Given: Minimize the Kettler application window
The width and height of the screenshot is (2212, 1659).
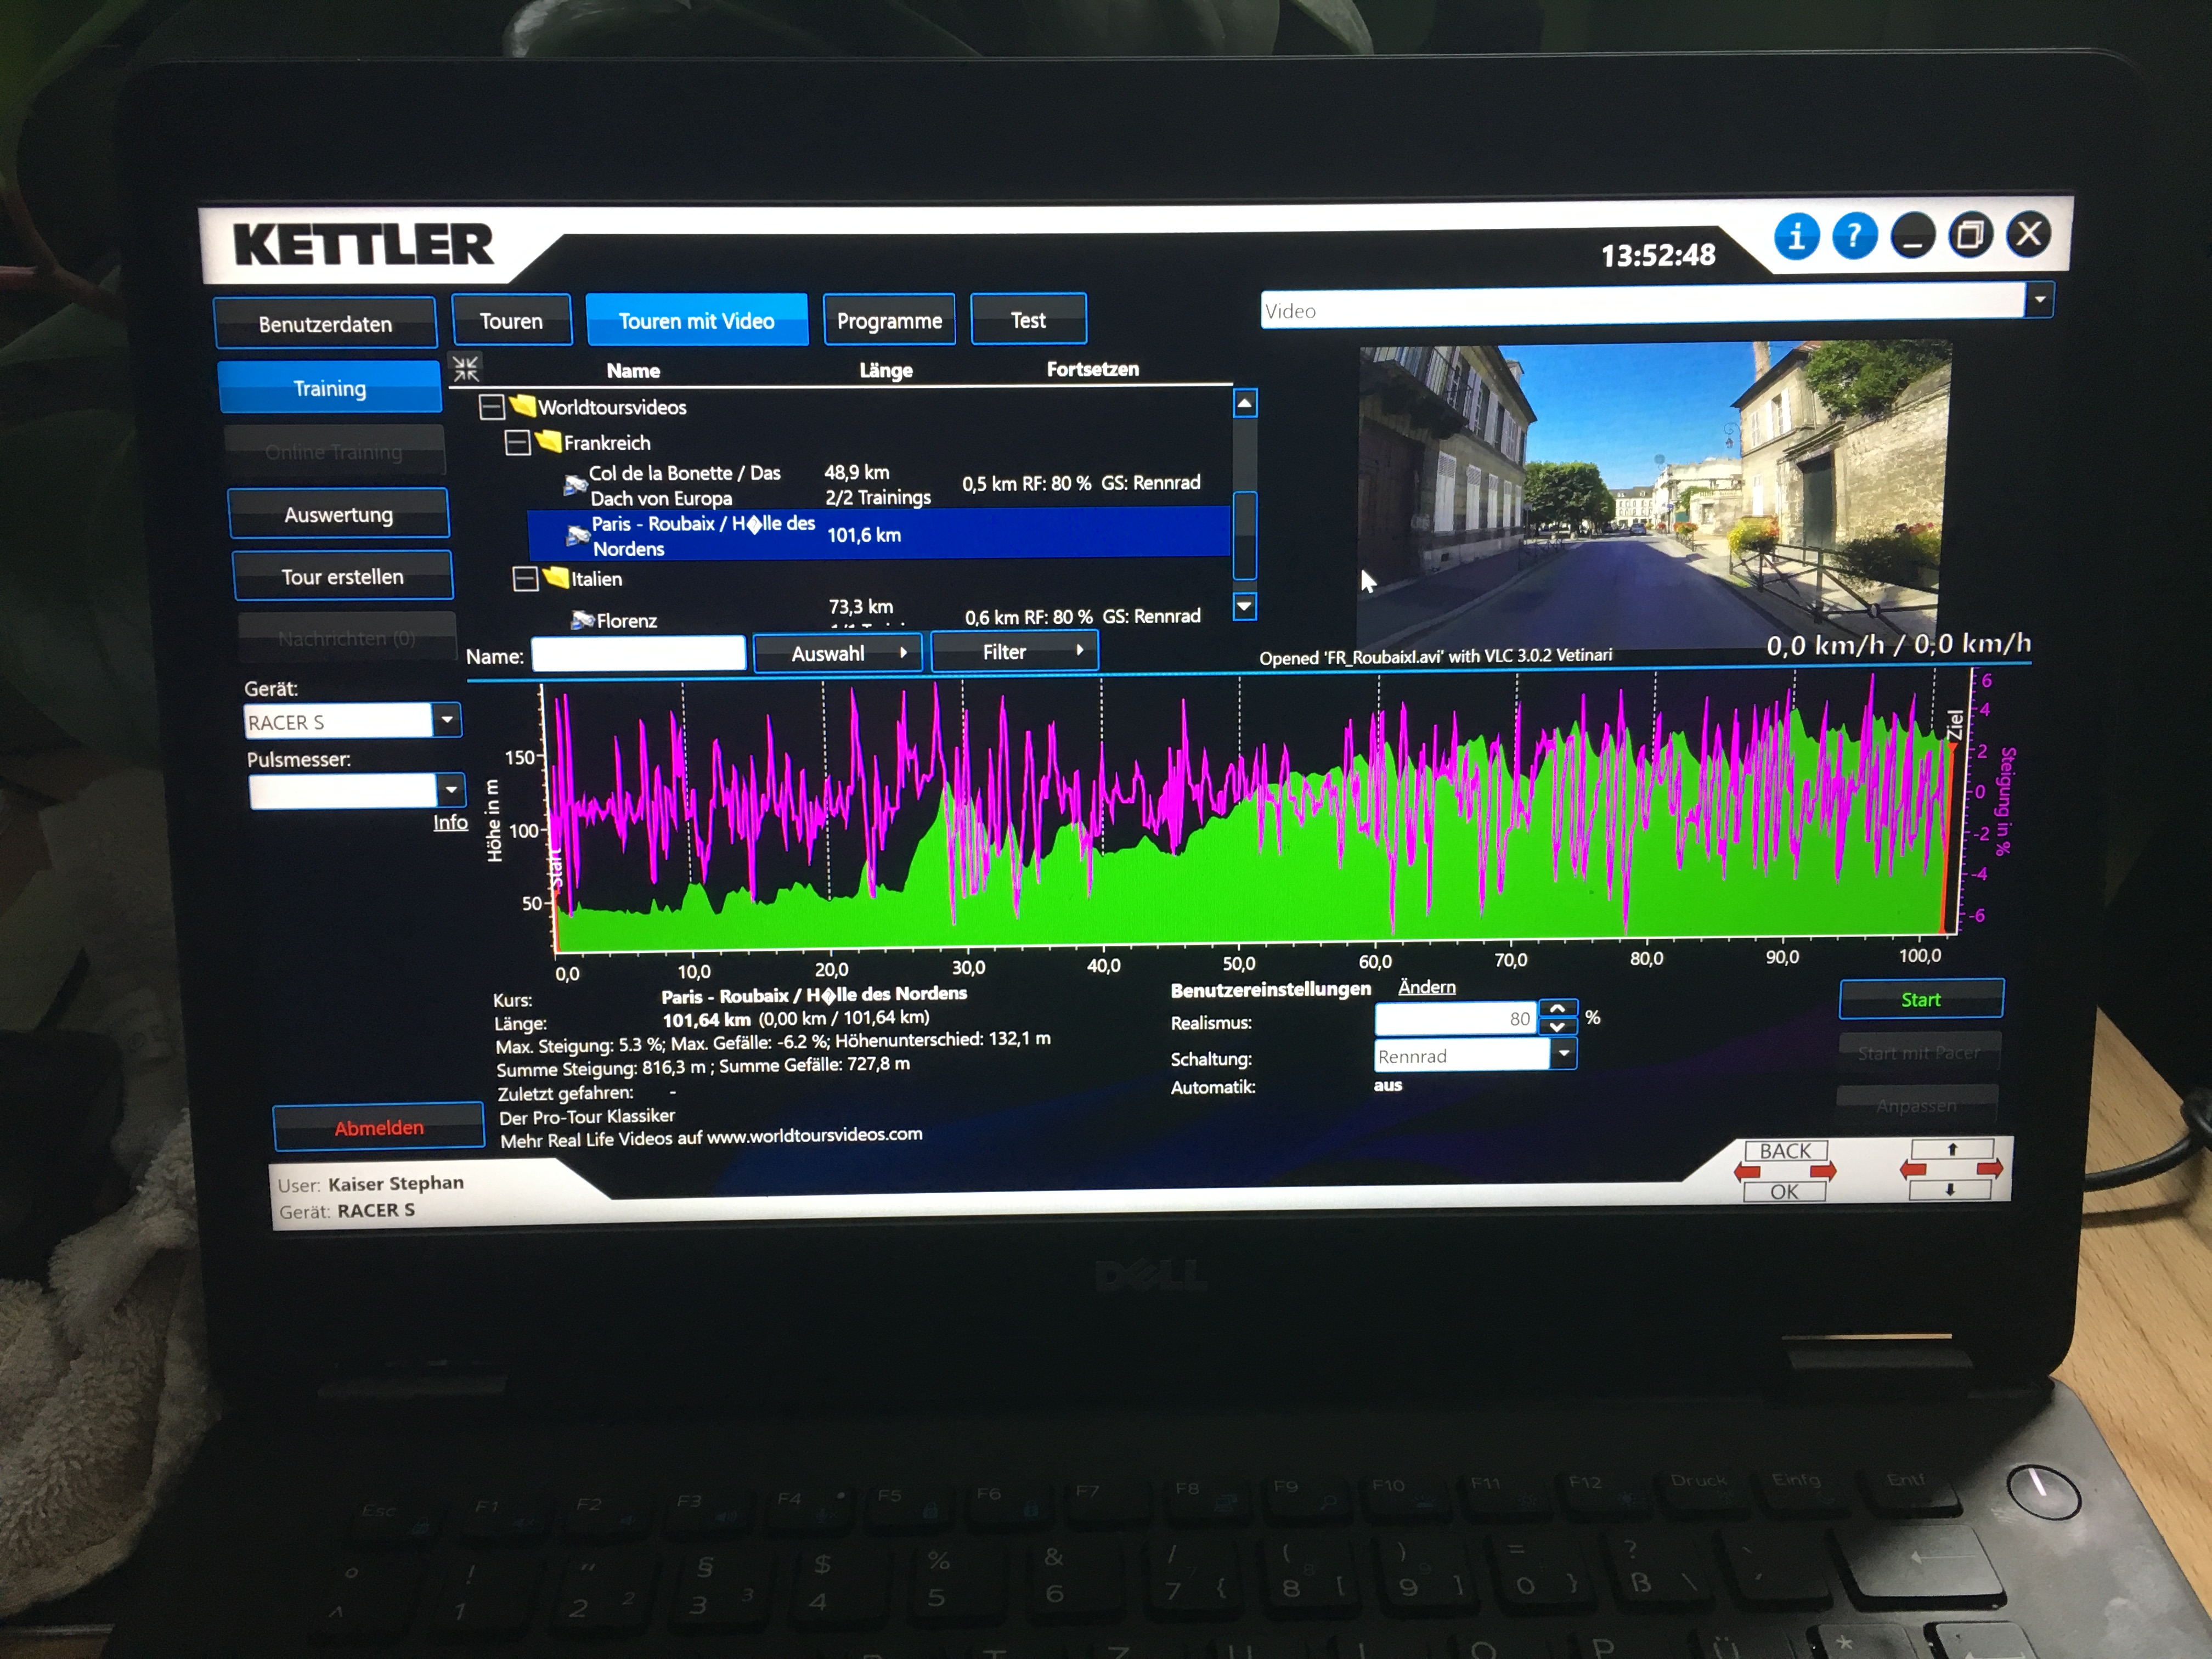Looking at the screenshot, I should 1912,237.
